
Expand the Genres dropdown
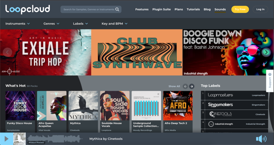[51, 24]
